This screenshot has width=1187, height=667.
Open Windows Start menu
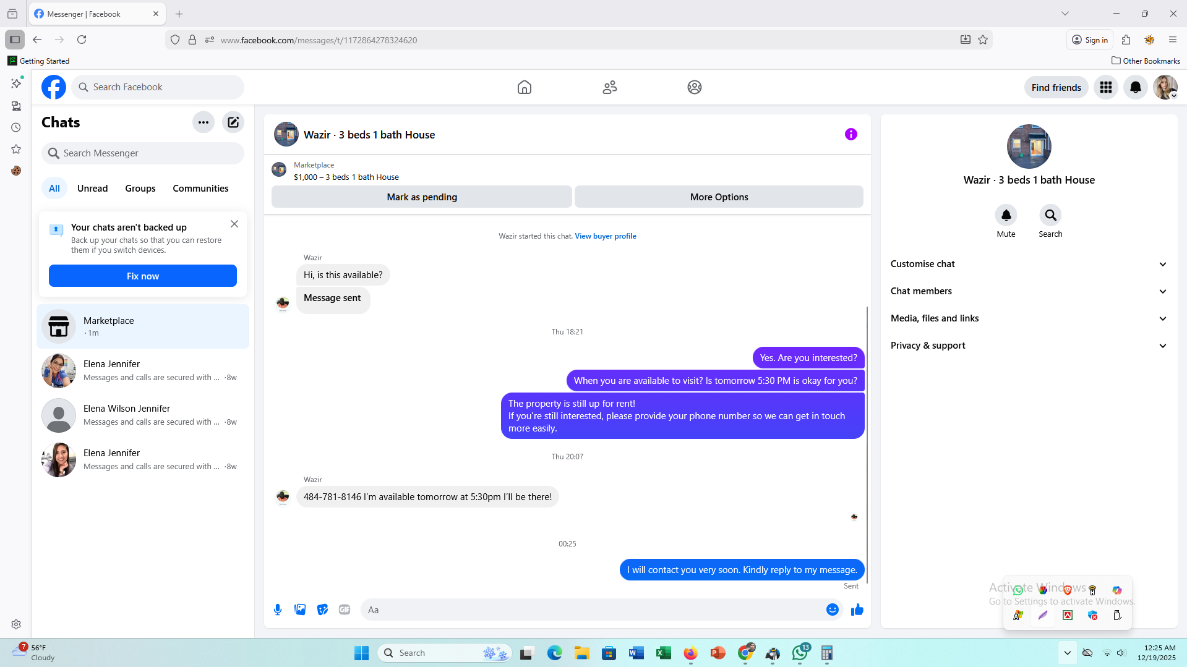pyautogui.click(x=362, y=653)
